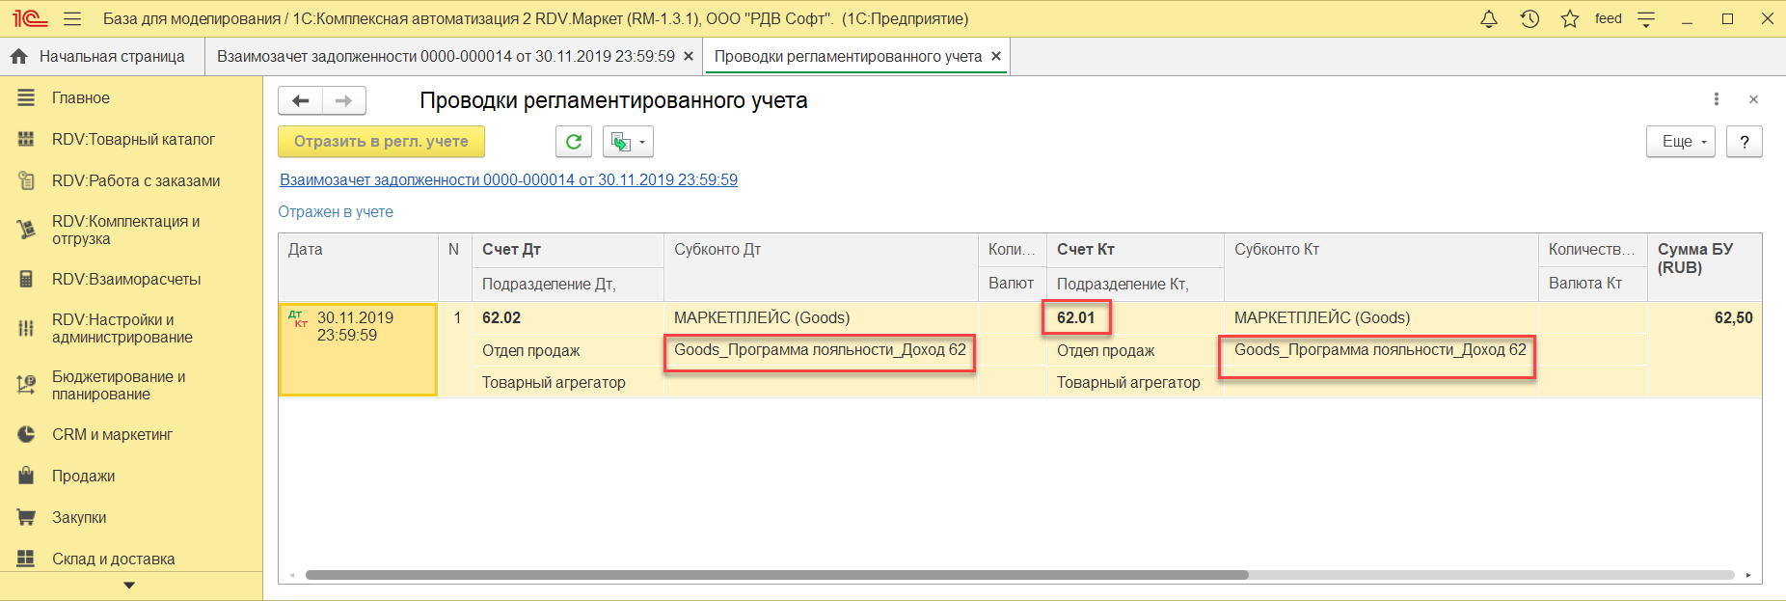Navigate forward with right arrow button

tap(343, 100)
